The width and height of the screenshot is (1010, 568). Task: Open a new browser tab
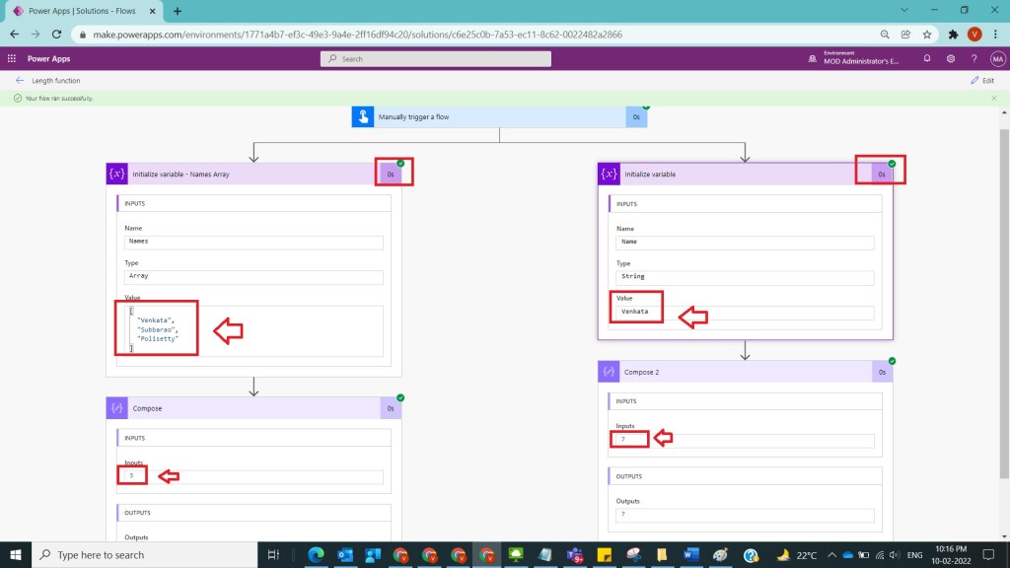click(x=178, y=11)
